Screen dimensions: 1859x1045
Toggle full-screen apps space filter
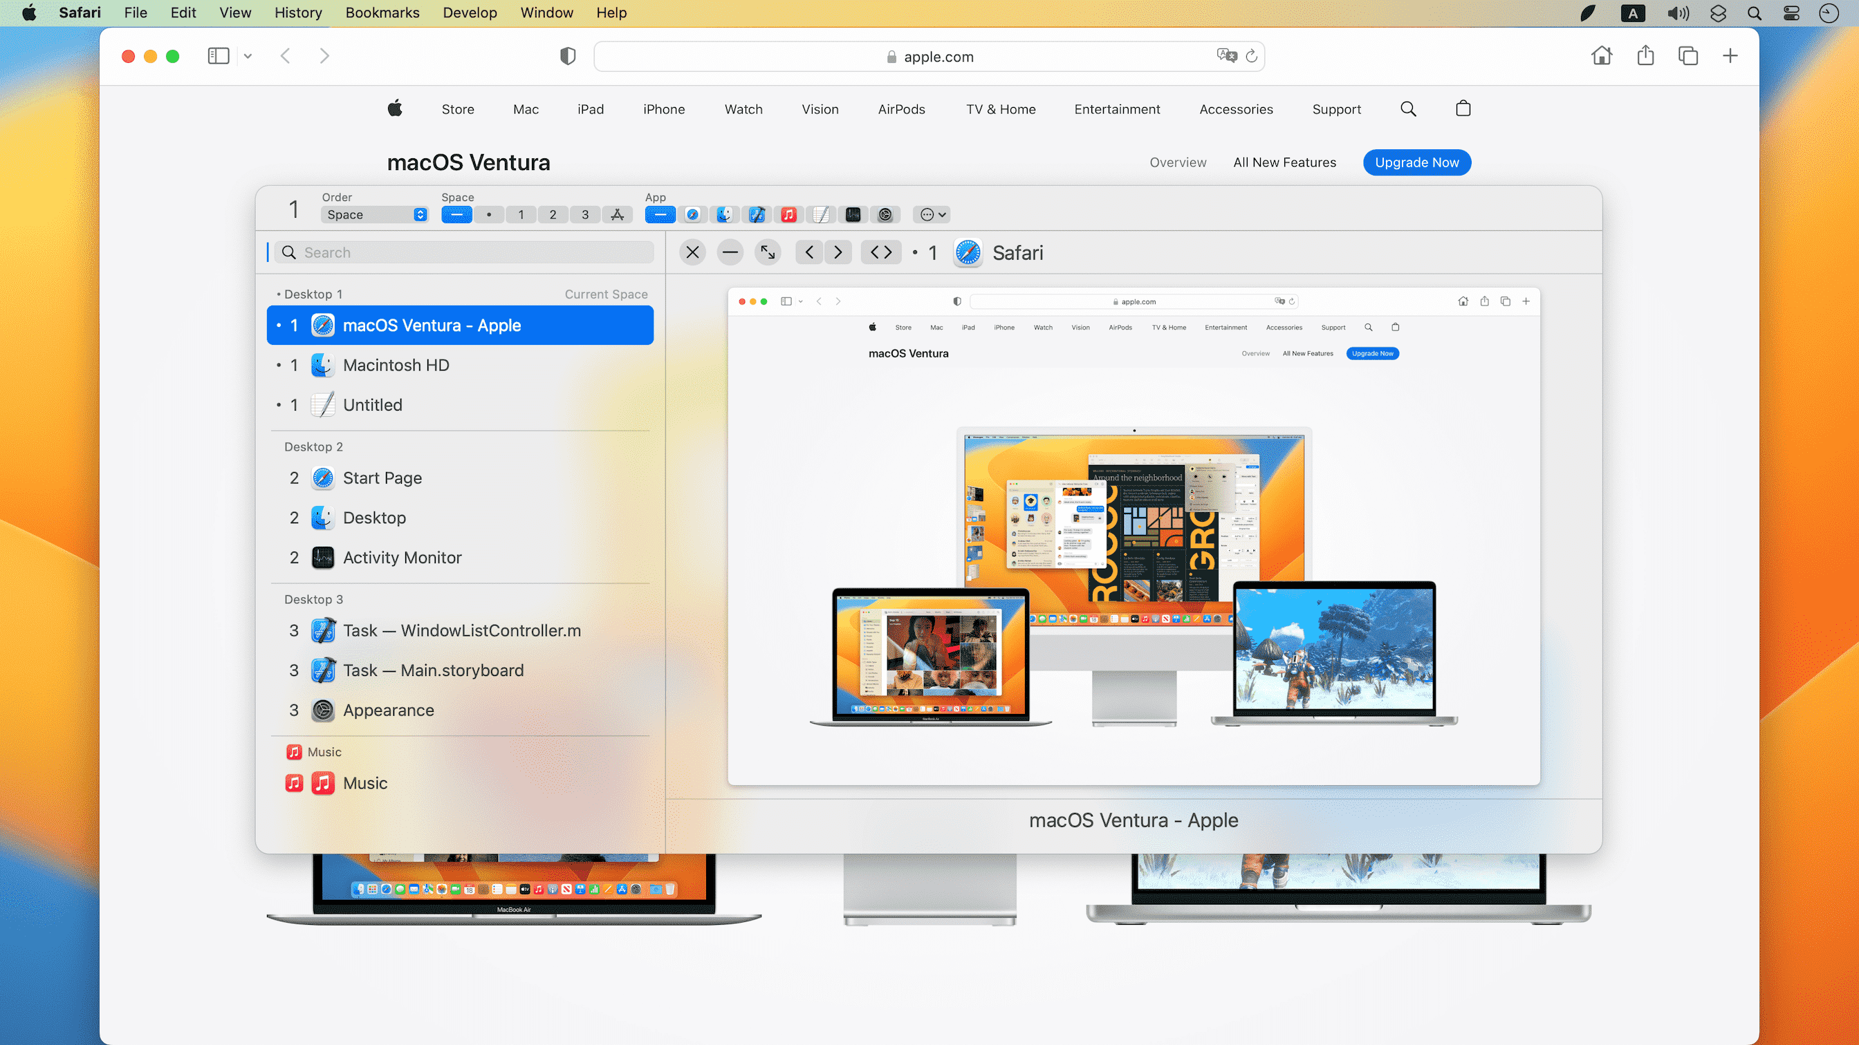(618, 214)
